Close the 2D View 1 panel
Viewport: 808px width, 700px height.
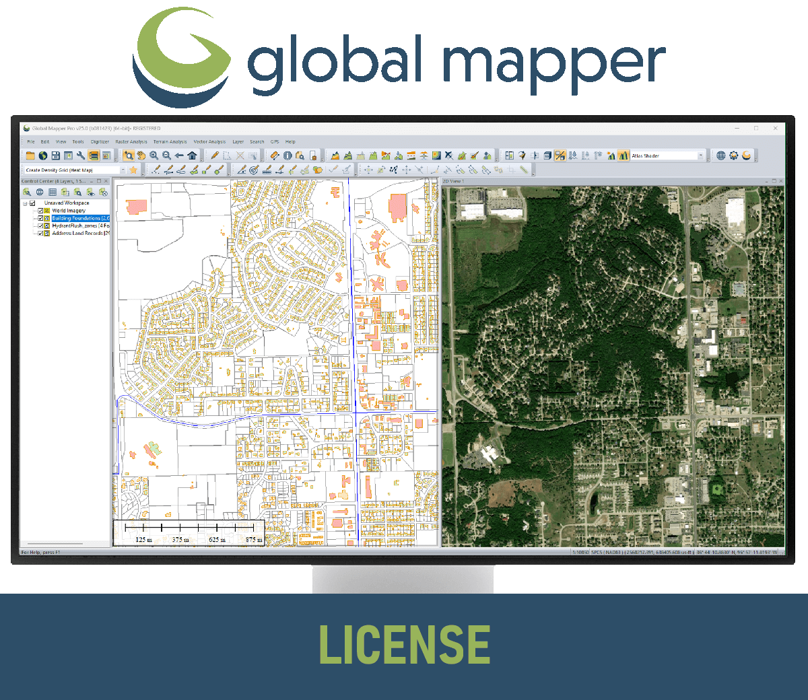pos(780,181)
